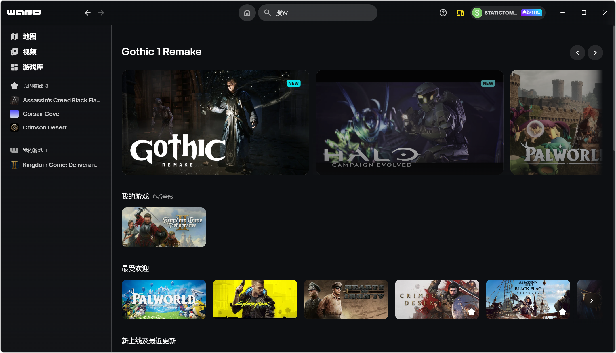Screen dimensions: 616x353
Task: Open the Cyberpunk 2077 card
Action: click(x=255, y=299)
